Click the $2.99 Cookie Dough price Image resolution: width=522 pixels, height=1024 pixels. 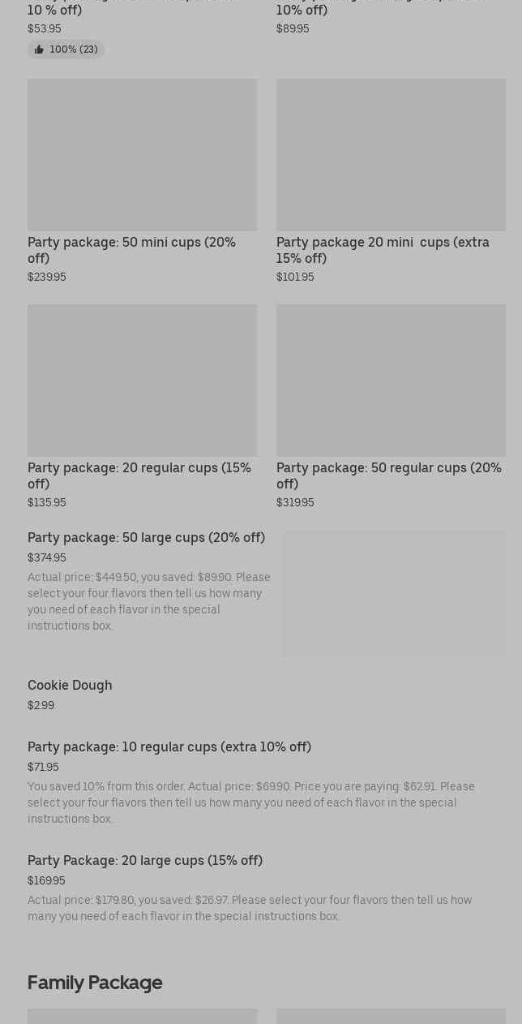pyautogui.click(x=41, y=706)
